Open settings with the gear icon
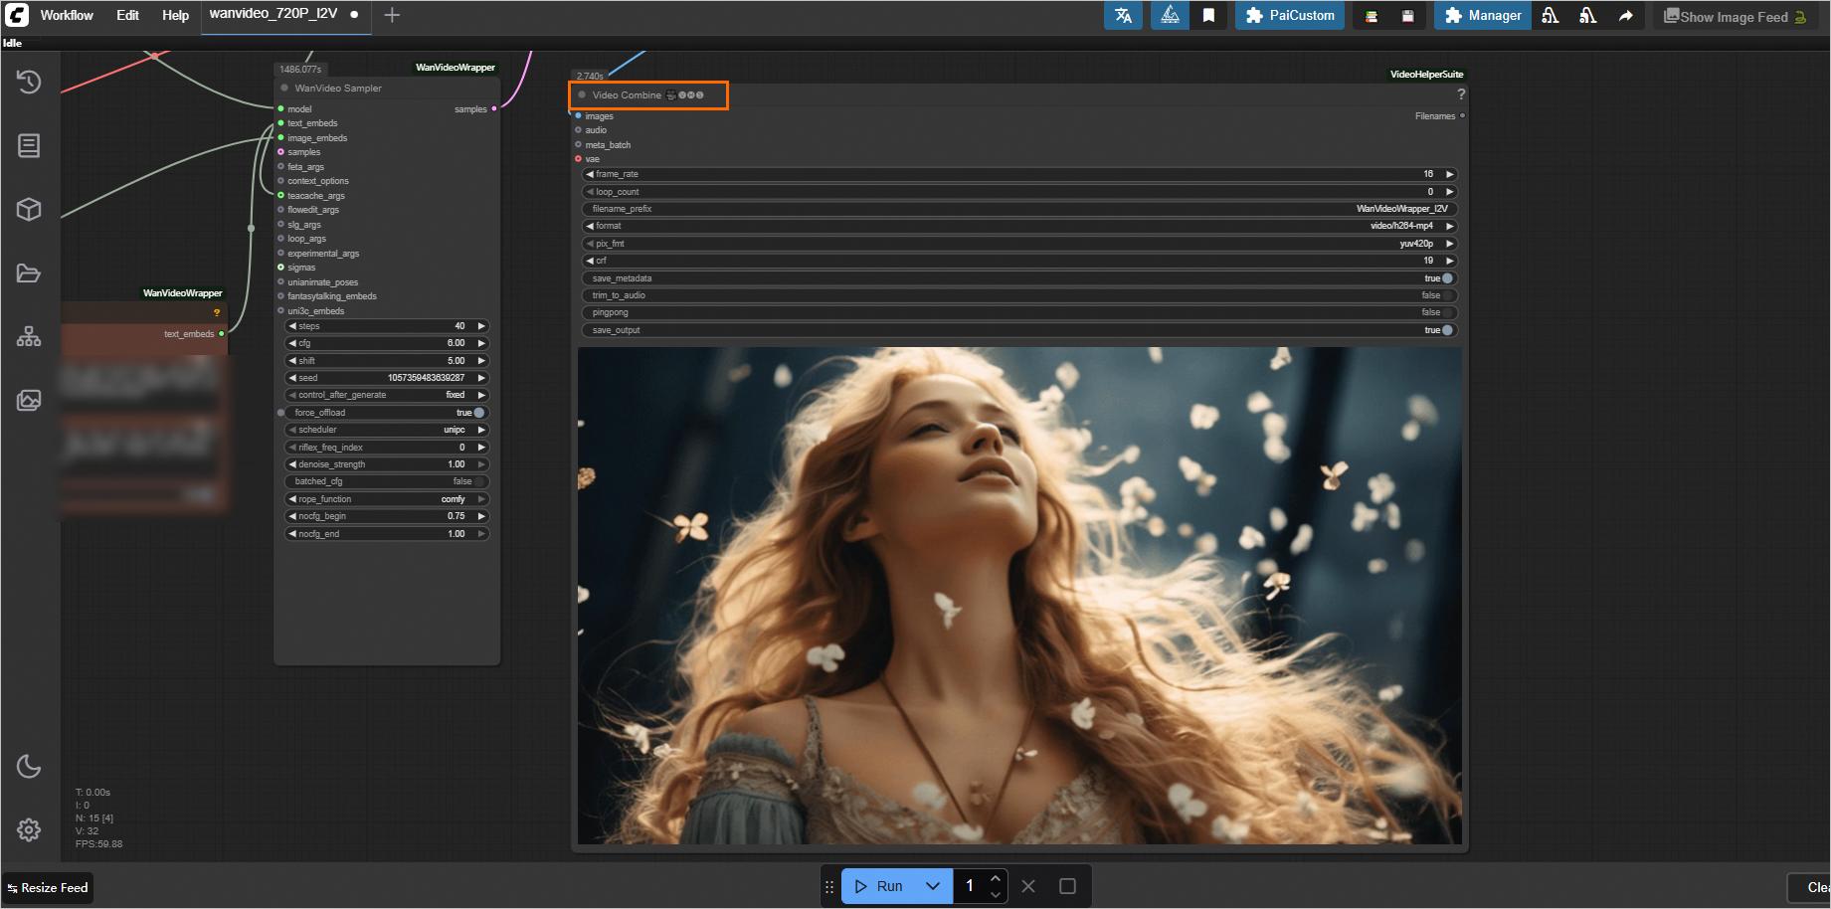The width and height of the screenshot is (1831, 909). pos(29,829)
